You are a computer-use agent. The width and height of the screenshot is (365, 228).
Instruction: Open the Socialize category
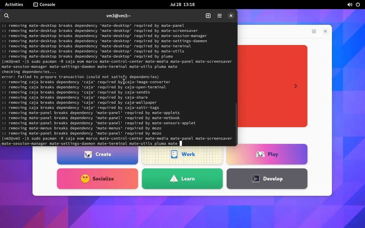[x=98, y=179]
